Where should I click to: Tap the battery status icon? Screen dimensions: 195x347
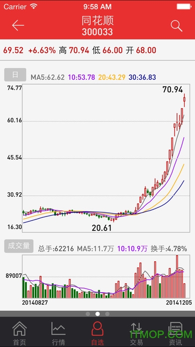click(184, 6)
